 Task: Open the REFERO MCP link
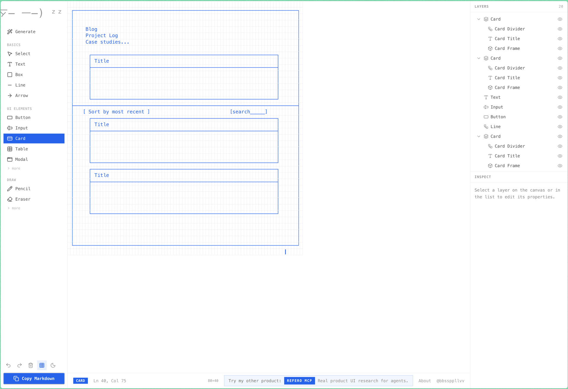click(299, 381)
